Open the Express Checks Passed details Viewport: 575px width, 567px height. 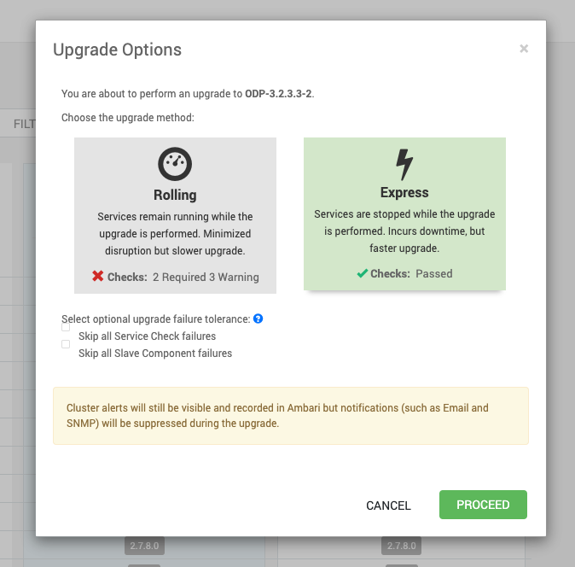coord(434,274)
